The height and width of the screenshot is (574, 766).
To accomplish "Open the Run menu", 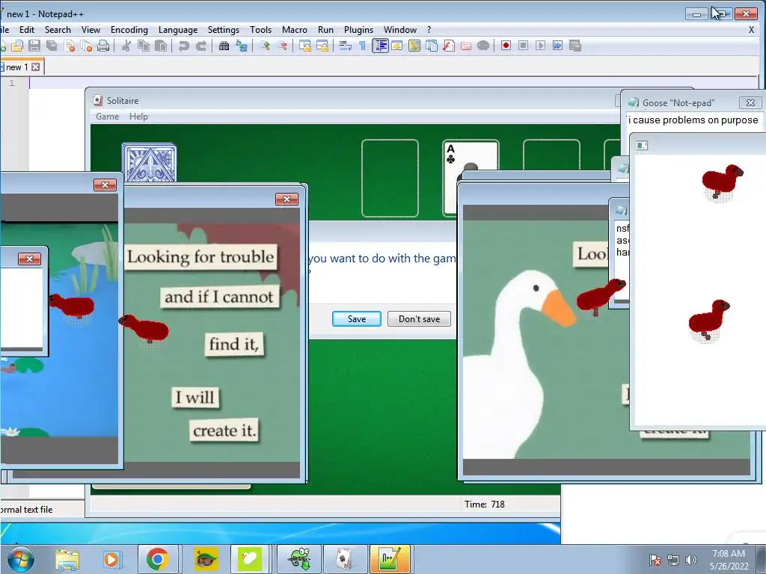I will coord(325,30).
